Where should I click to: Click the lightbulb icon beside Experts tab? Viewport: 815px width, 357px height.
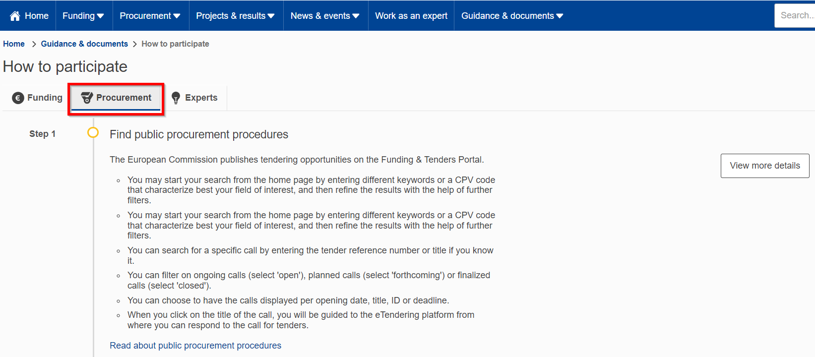(x=176, y=98)
